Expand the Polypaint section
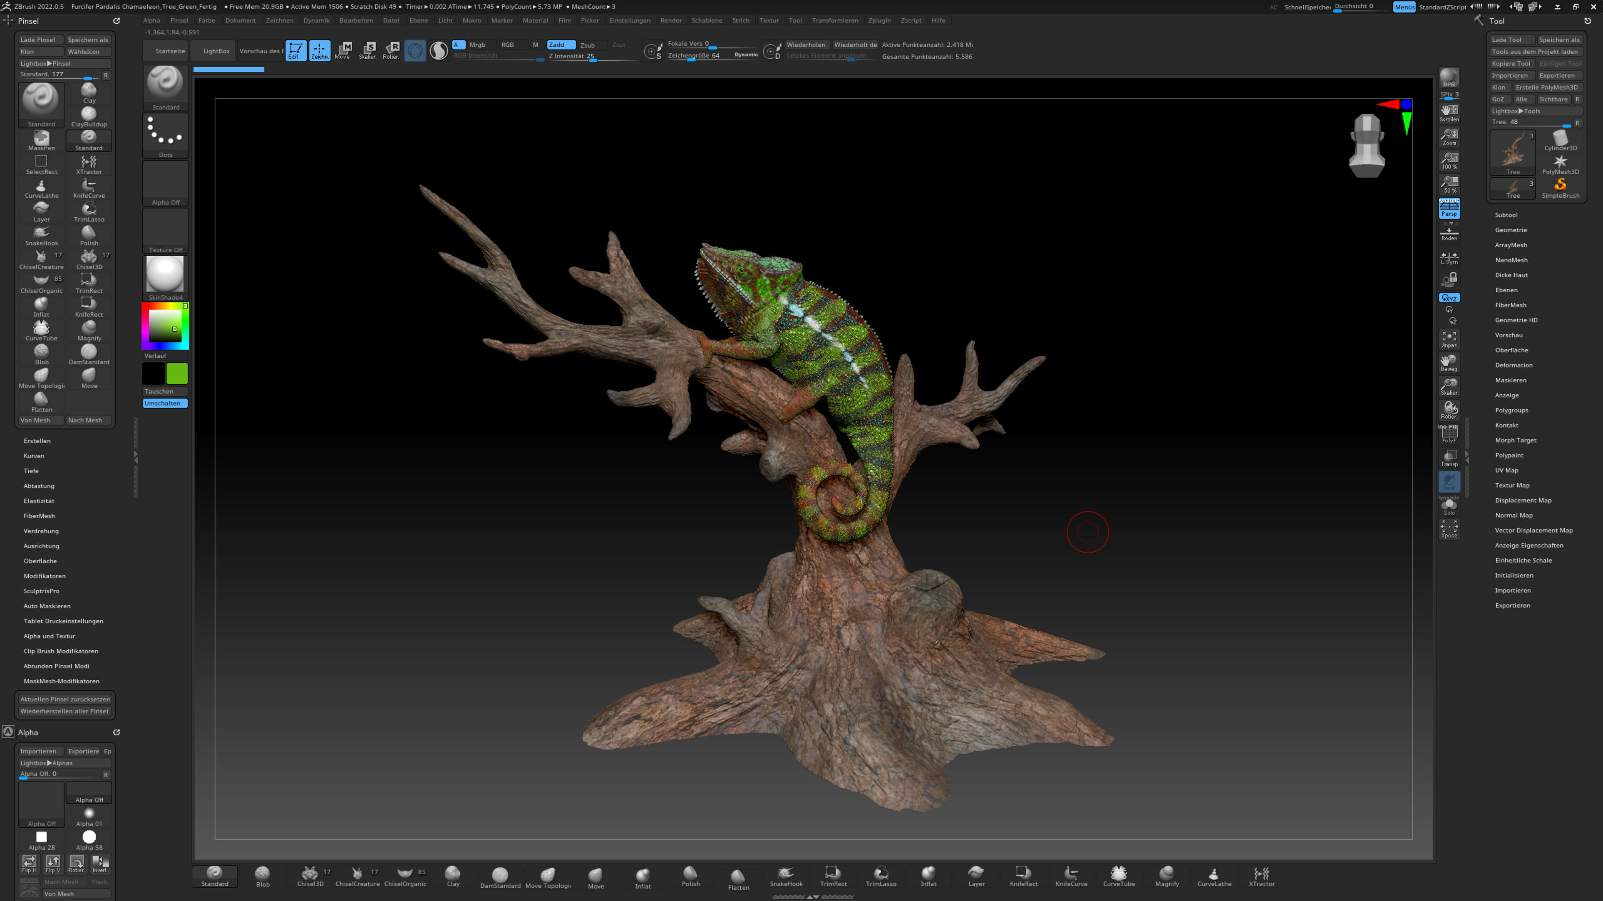The width and height of the screenshot is (1603, 901). point(1509,455)
